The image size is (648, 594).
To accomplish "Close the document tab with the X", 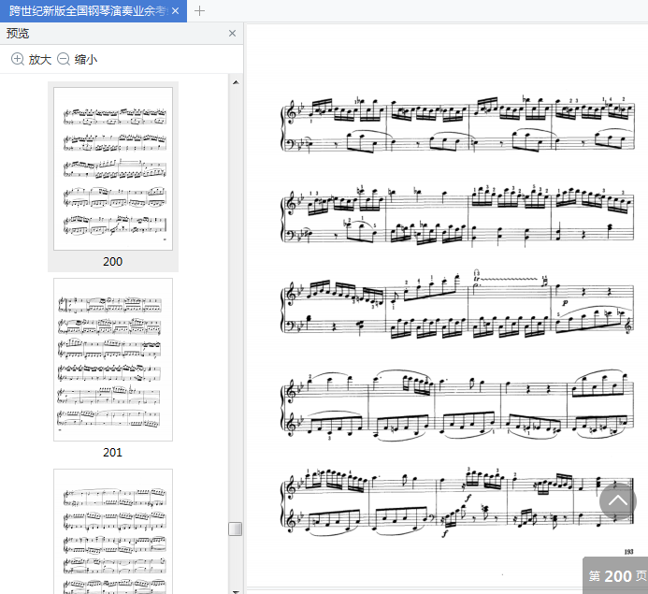I will click(176, 11).
